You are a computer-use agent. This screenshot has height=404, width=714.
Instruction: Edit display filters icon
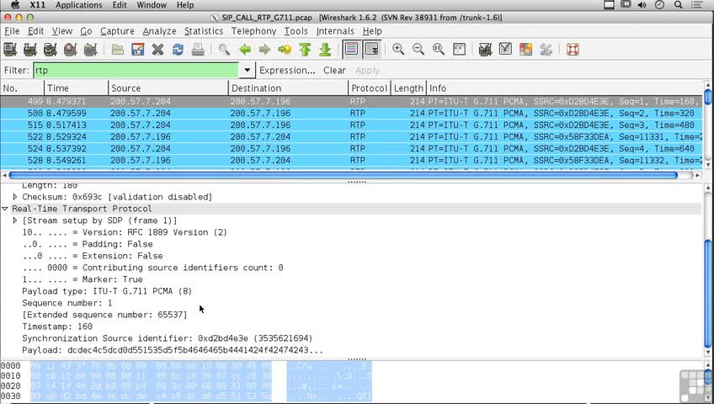pyautogui.click(x=505, y=49)
